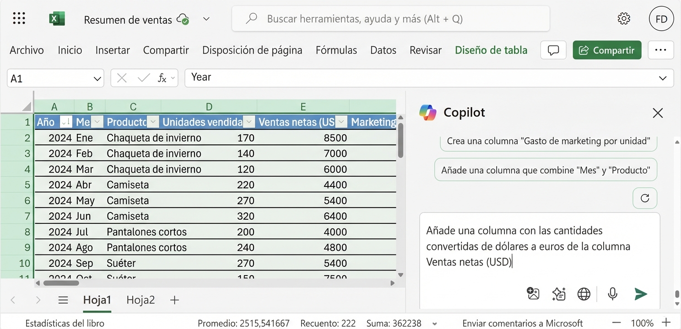Refresh Copilot suggestions with the circular arrow

644,198
